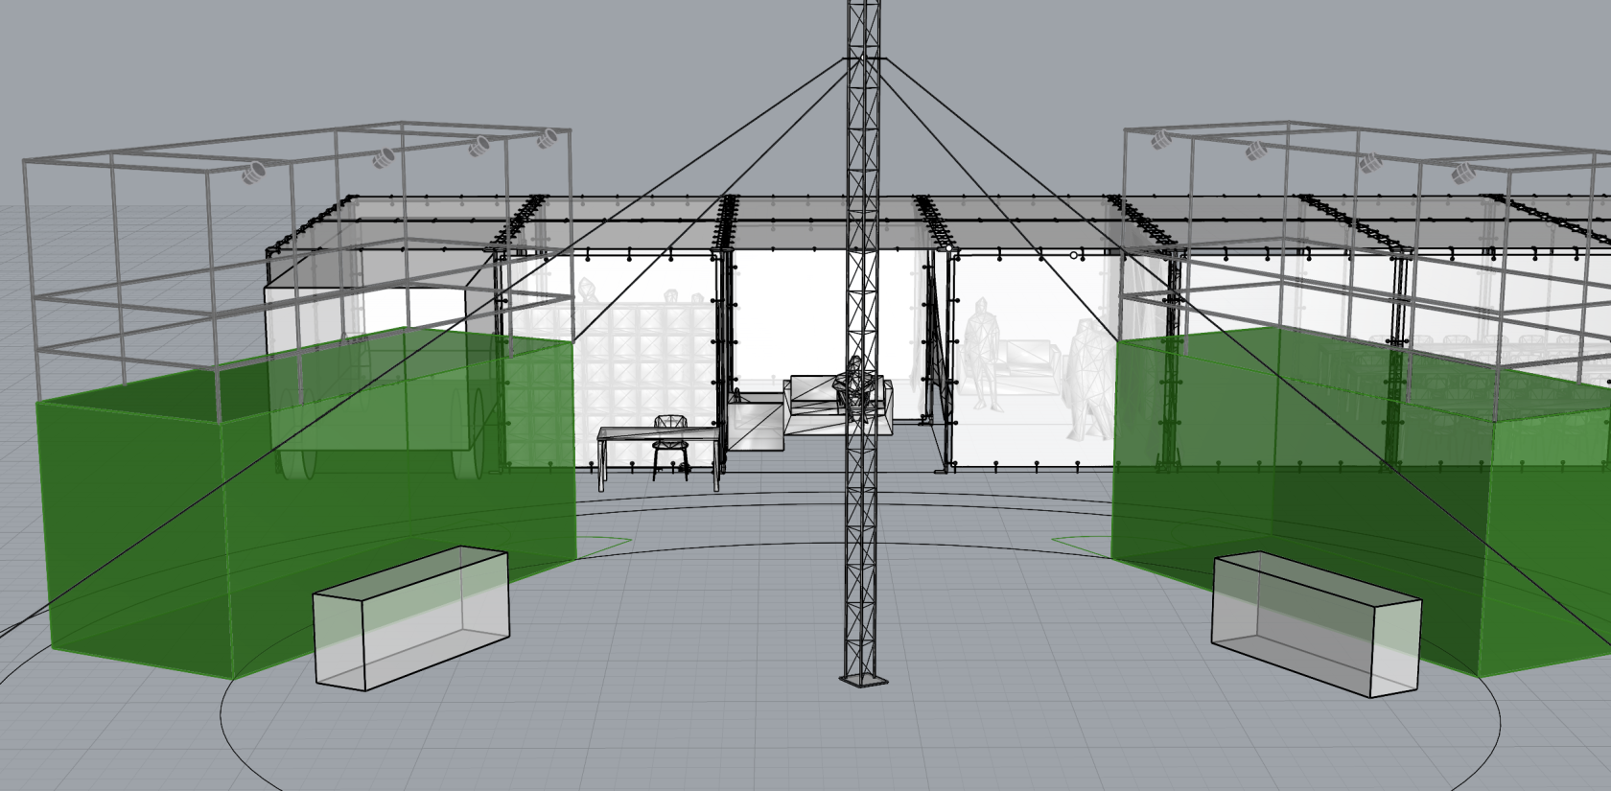This screenshot has width=1611, height=791.
Task: Select the leftmost spotlight on the left lighting frame
Action: [254, 174]
